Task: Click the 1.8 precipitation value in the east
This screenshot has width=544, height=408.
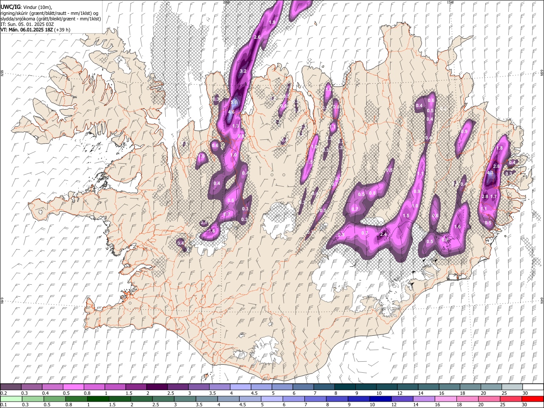Action: [x=500, y=148]
